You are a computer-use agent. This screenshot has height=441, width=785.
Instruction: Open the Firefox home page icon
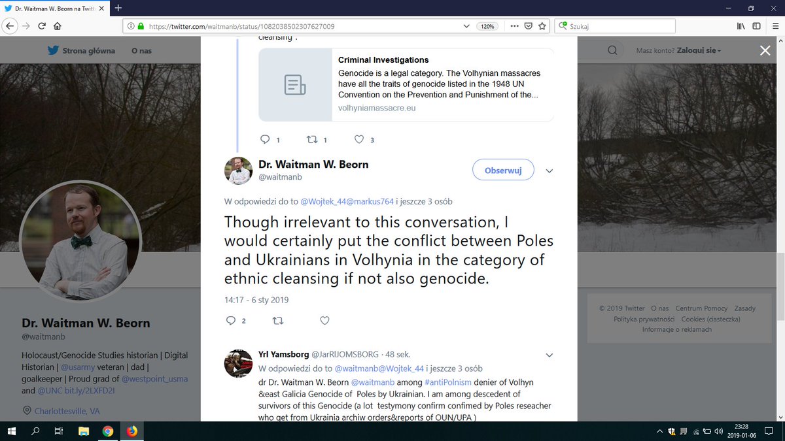58,26
